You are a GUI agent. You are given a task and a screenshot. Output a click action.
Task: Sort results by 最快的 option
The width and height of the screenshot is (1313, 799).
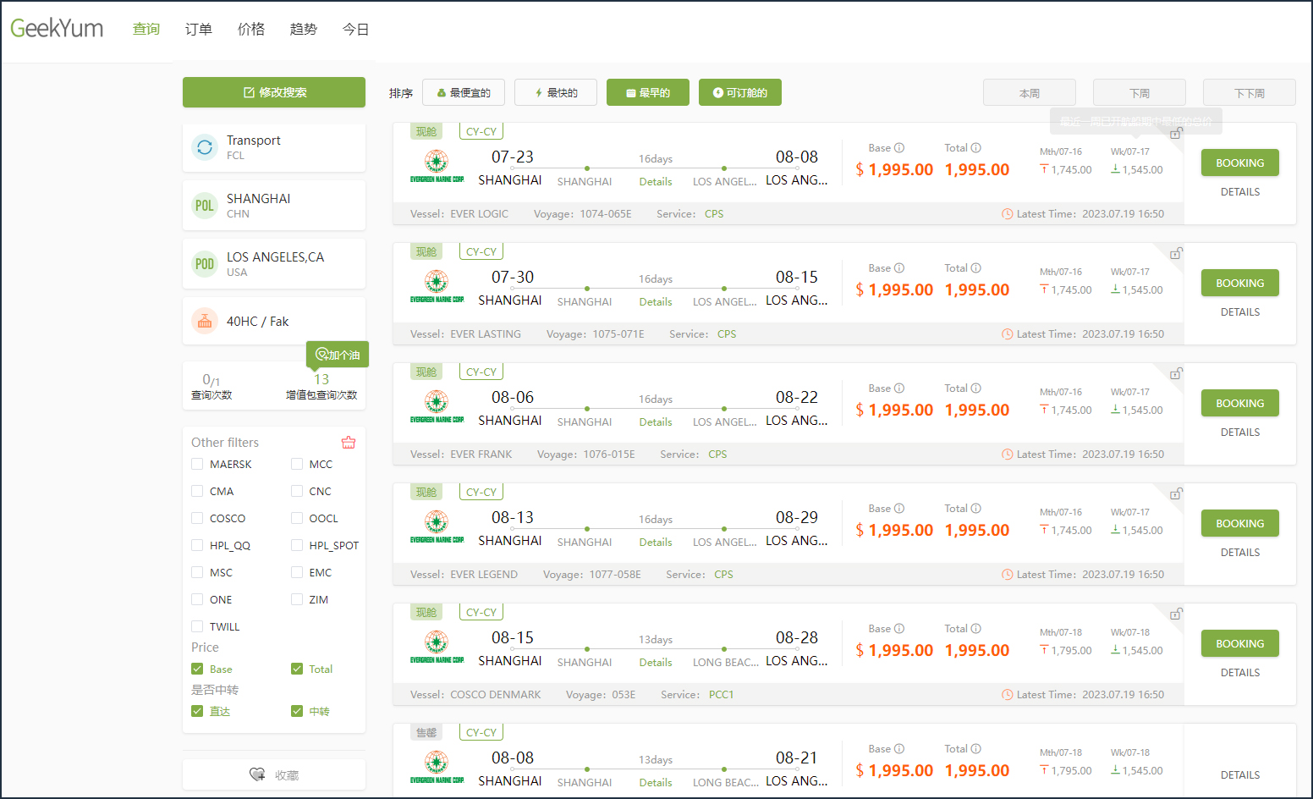[556, 93]
